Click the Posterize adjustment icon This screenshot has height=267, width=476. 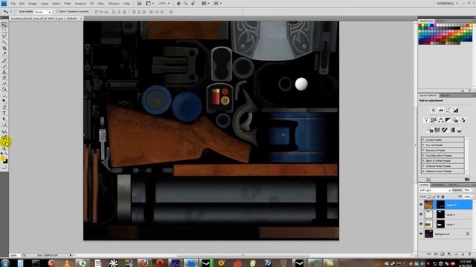pos(437,131)
